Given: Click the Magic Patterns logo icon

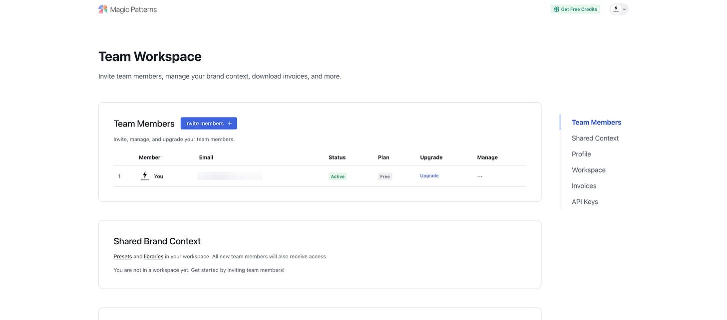Looking at the screenshot, I should tap(103, 9).
